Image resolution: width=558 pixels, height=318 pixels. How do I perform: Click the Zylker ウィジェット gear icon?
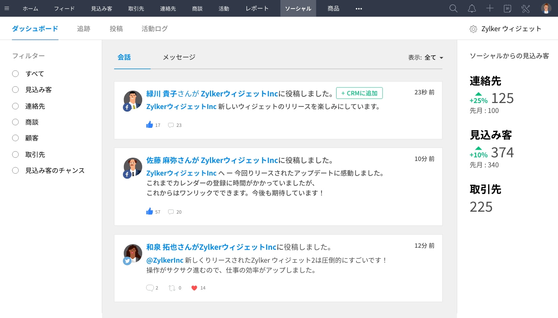[x=473, y=29]
